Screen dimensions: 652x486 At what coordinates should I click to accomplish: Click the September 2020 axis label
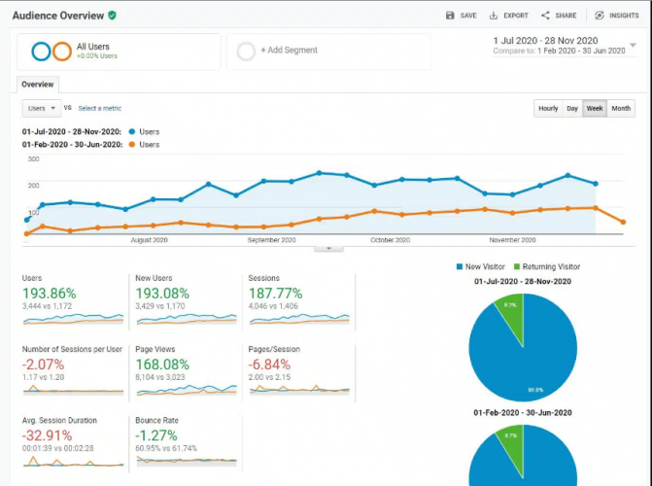tap(271, 240)
